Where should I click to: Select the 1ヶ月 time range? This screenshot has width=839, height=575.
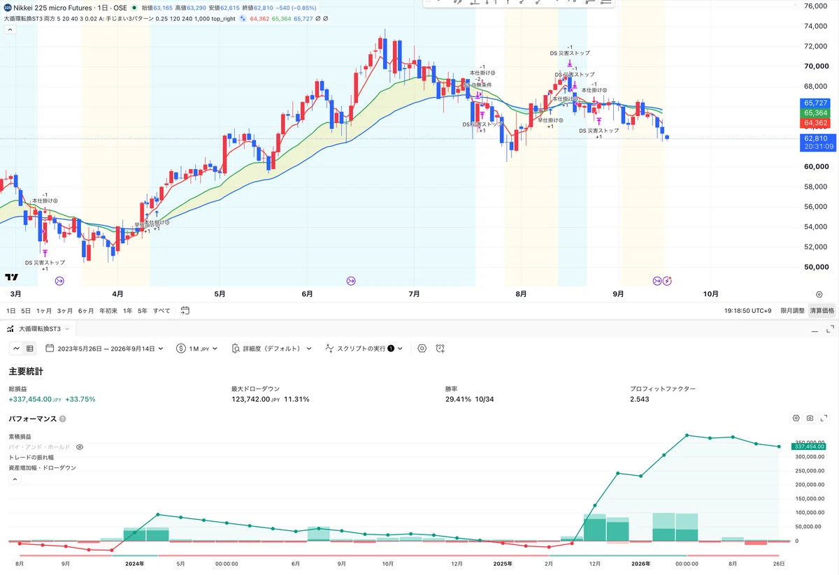click(x=44, y=310)
